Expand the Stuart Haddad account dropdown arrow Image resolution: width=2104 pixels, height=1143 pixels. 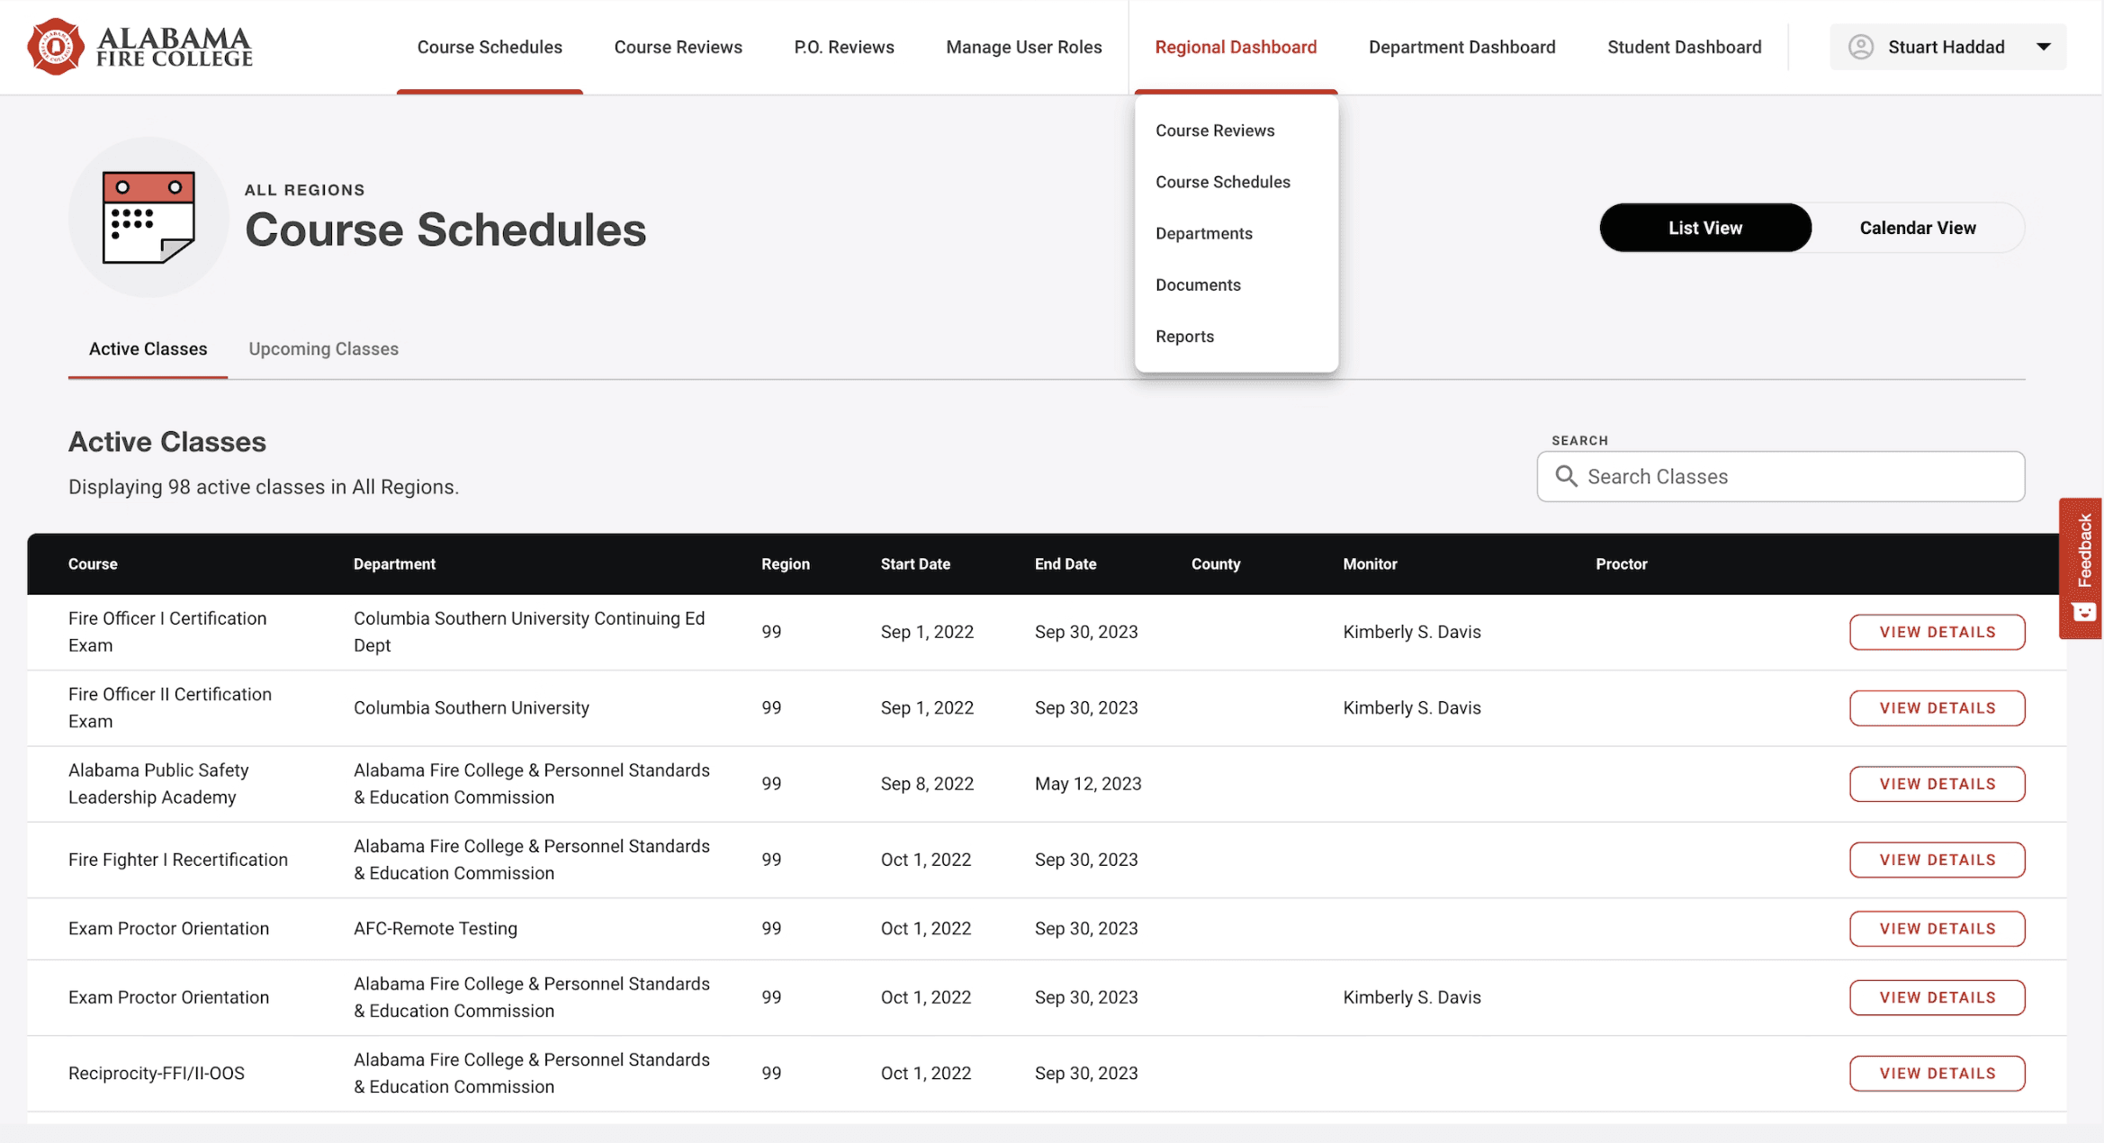pyautogui.click(x=2043, y=47)
